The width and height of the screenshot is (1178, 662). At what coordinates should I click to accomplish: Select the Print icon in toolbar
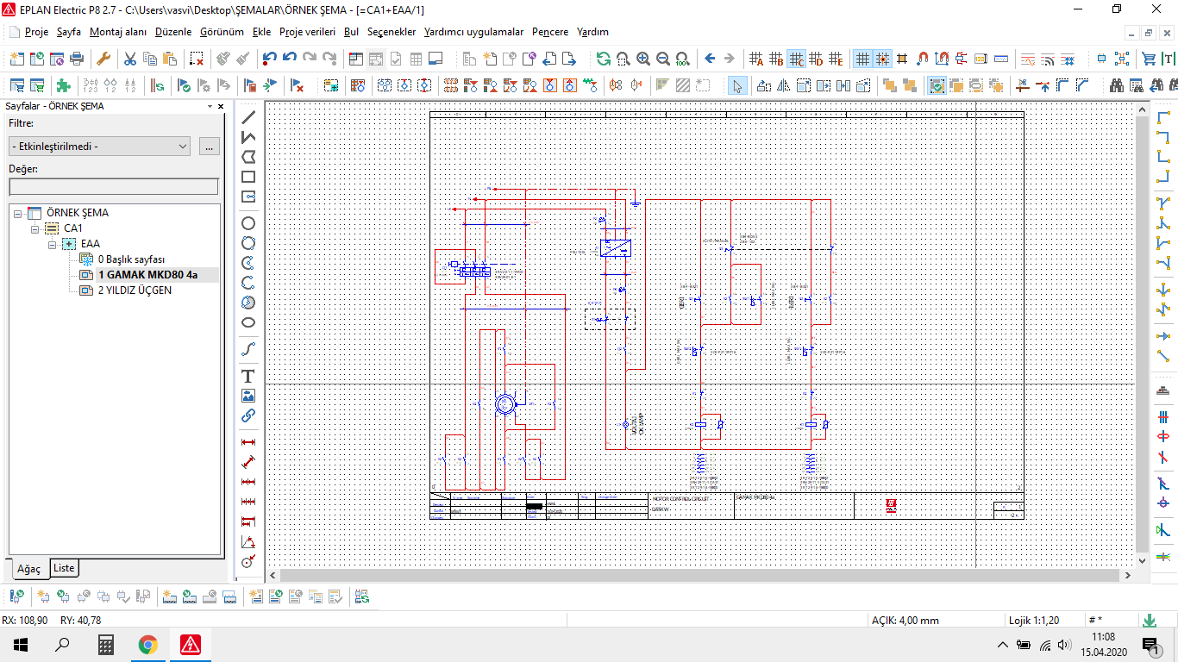pos(77,59)
